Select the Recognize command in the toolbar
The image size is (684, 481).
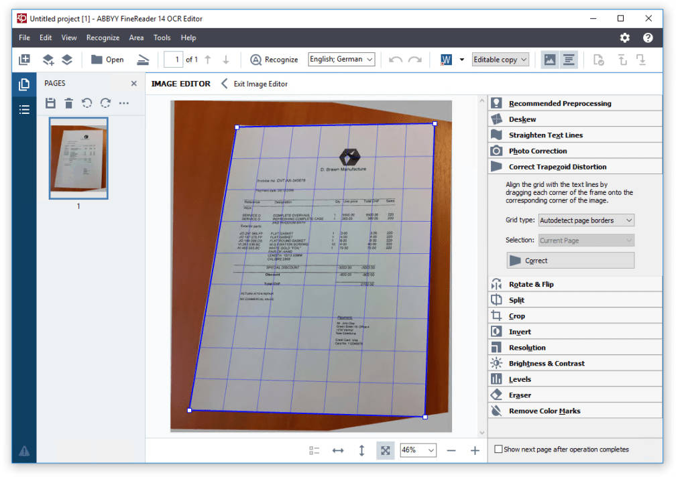(x=274, y=59)
